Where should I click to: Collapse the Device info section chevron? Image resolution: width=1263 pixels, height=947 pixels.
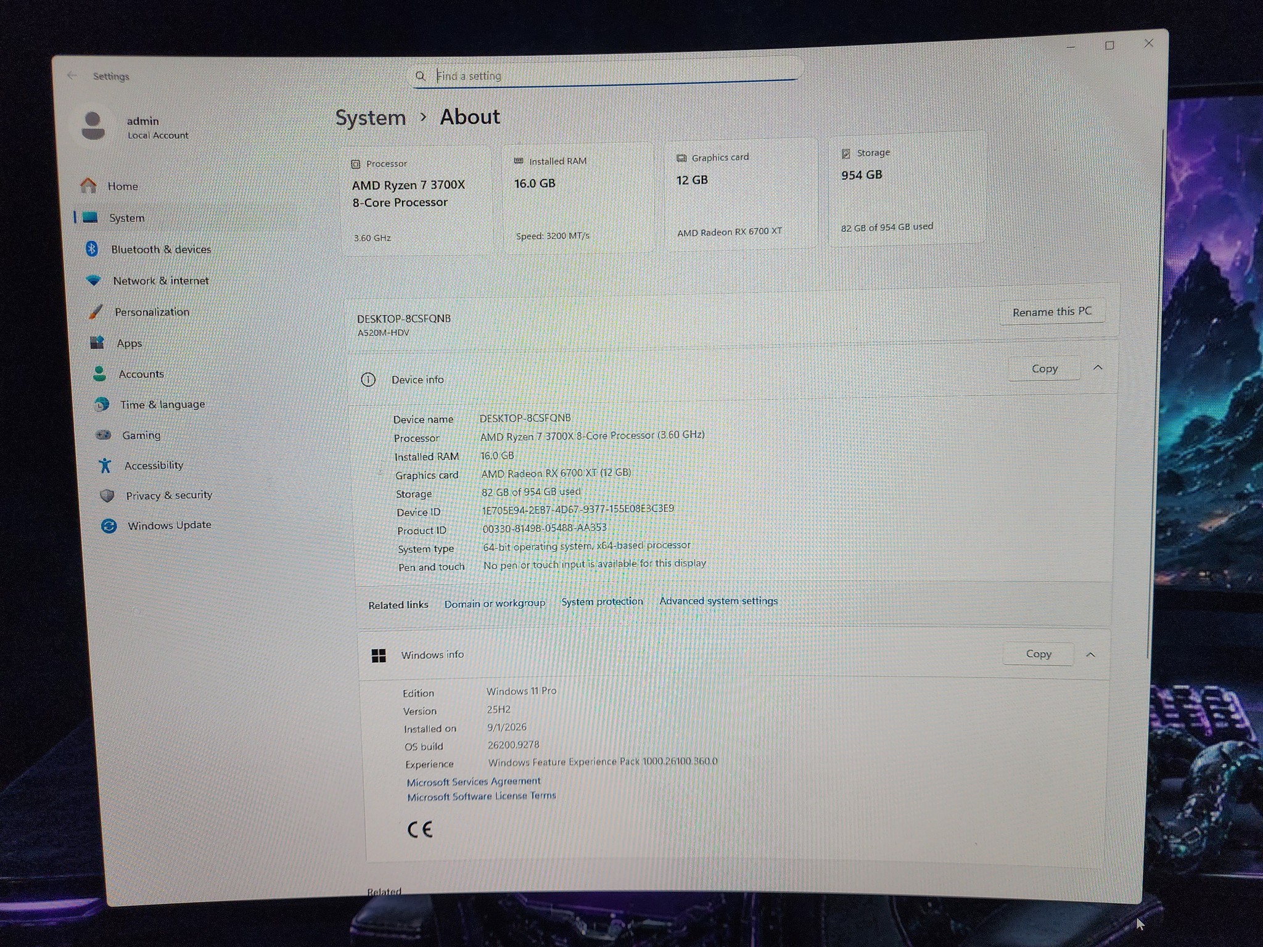[1098, 367]
